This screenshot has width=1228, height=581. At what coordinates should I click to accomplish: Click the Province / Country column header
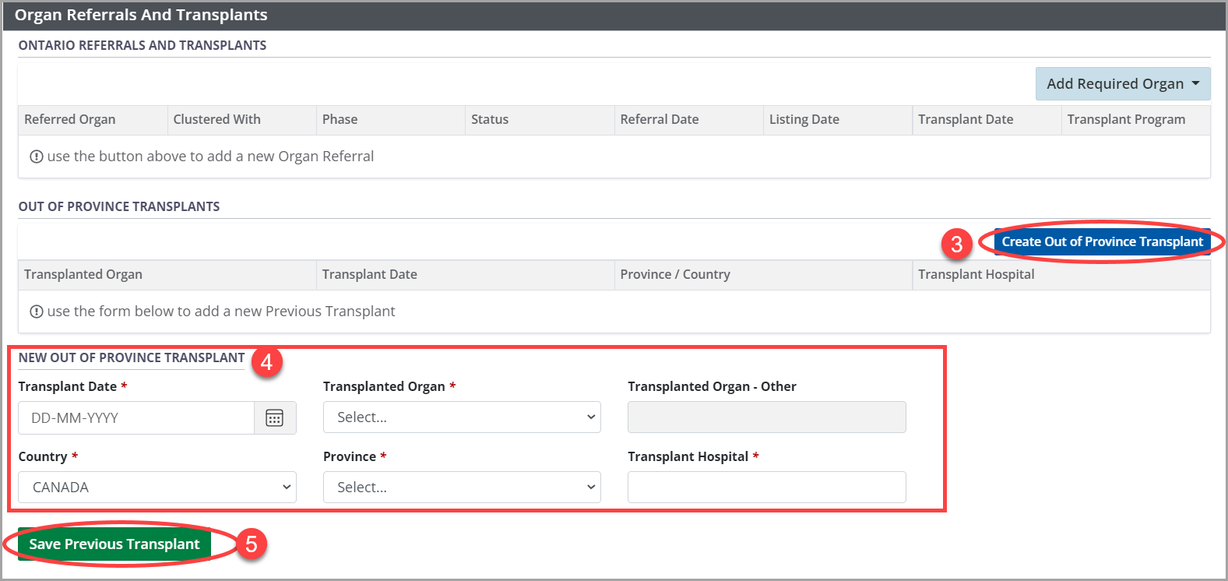(675, 275)
